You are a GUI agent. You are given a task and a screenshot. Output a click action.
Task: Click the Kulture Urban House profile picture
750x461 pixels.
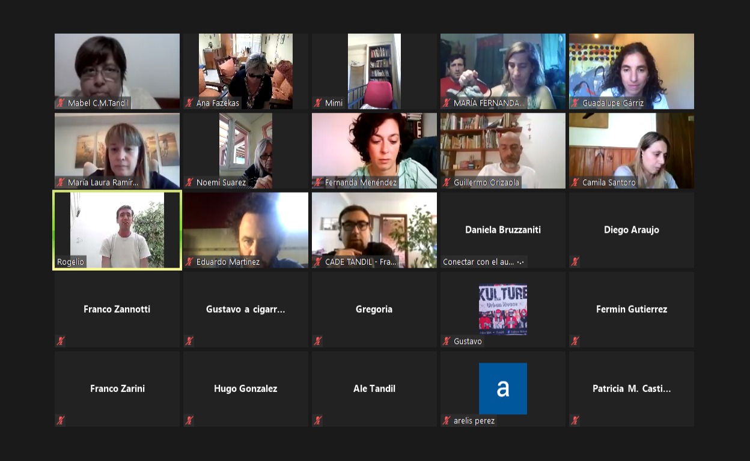(x=503, y=309)
